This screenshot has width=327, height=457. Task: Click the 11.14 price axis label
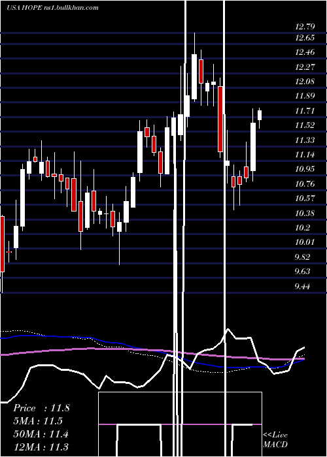(x=305, y=155)
